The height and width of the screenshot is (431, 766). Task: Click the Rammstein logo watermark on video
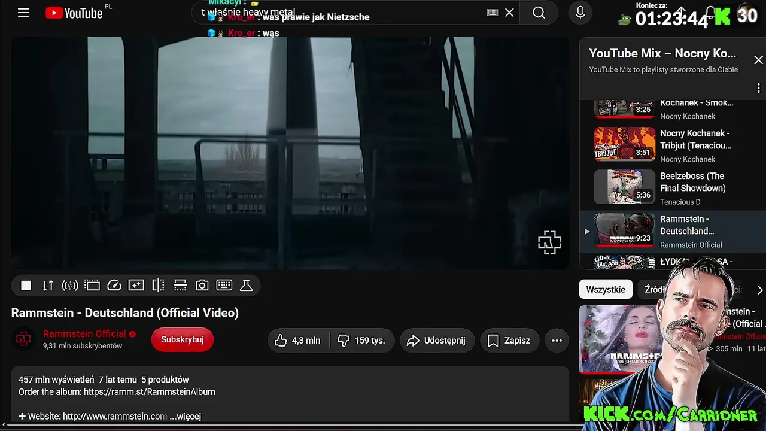click(549, 242)
